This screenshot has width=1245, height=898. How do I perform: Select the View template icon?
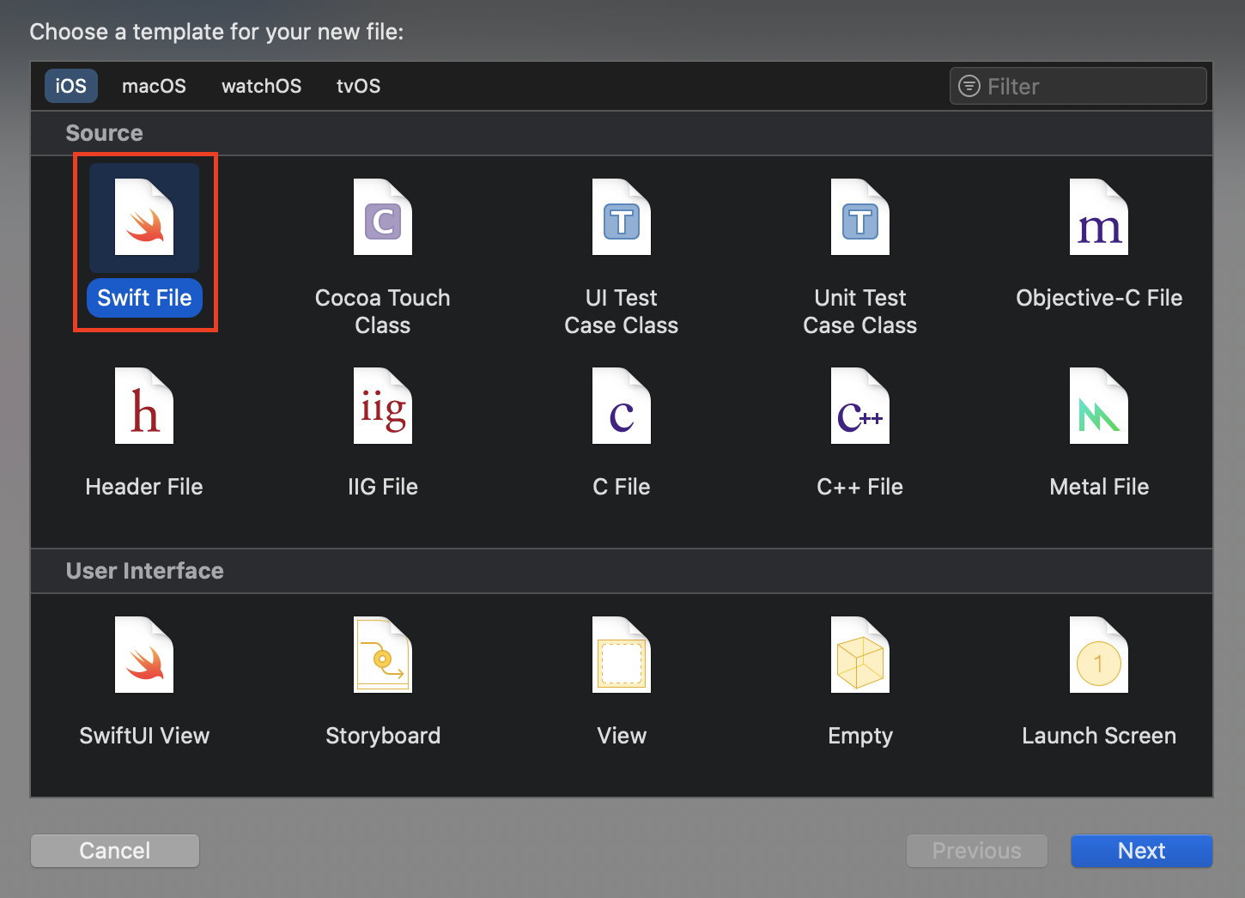point(622,655)
